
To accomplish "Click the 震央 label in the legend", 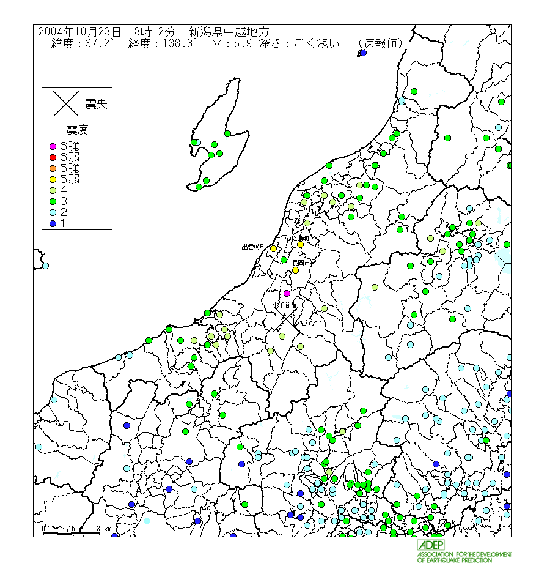I will click(x=96, y=104).
